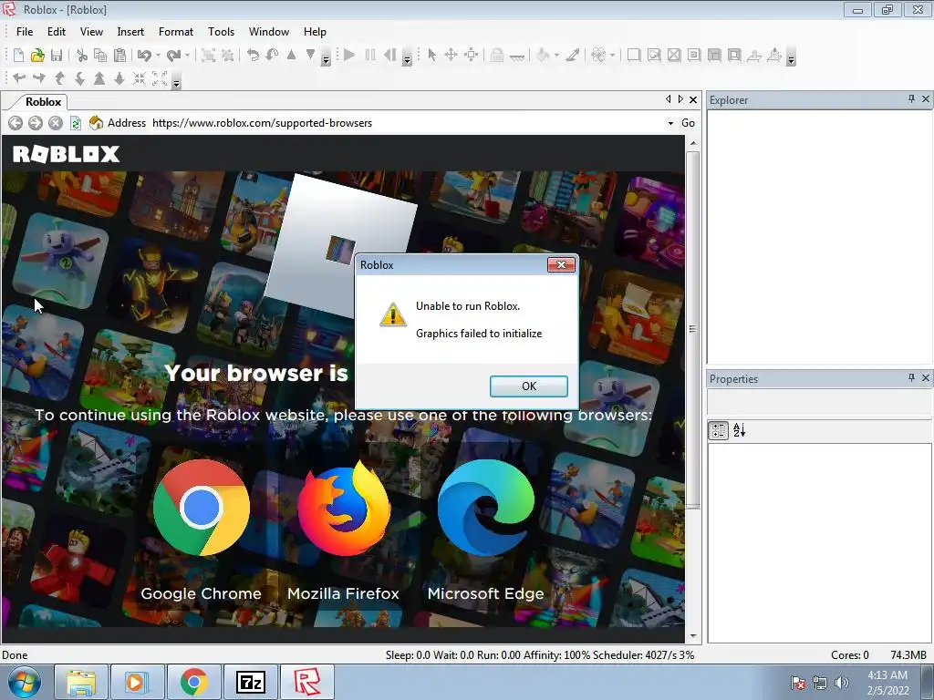Select the Roblox document tab
Screen dimensions: 934x700
pyautogui.click(x=43, y=102)
